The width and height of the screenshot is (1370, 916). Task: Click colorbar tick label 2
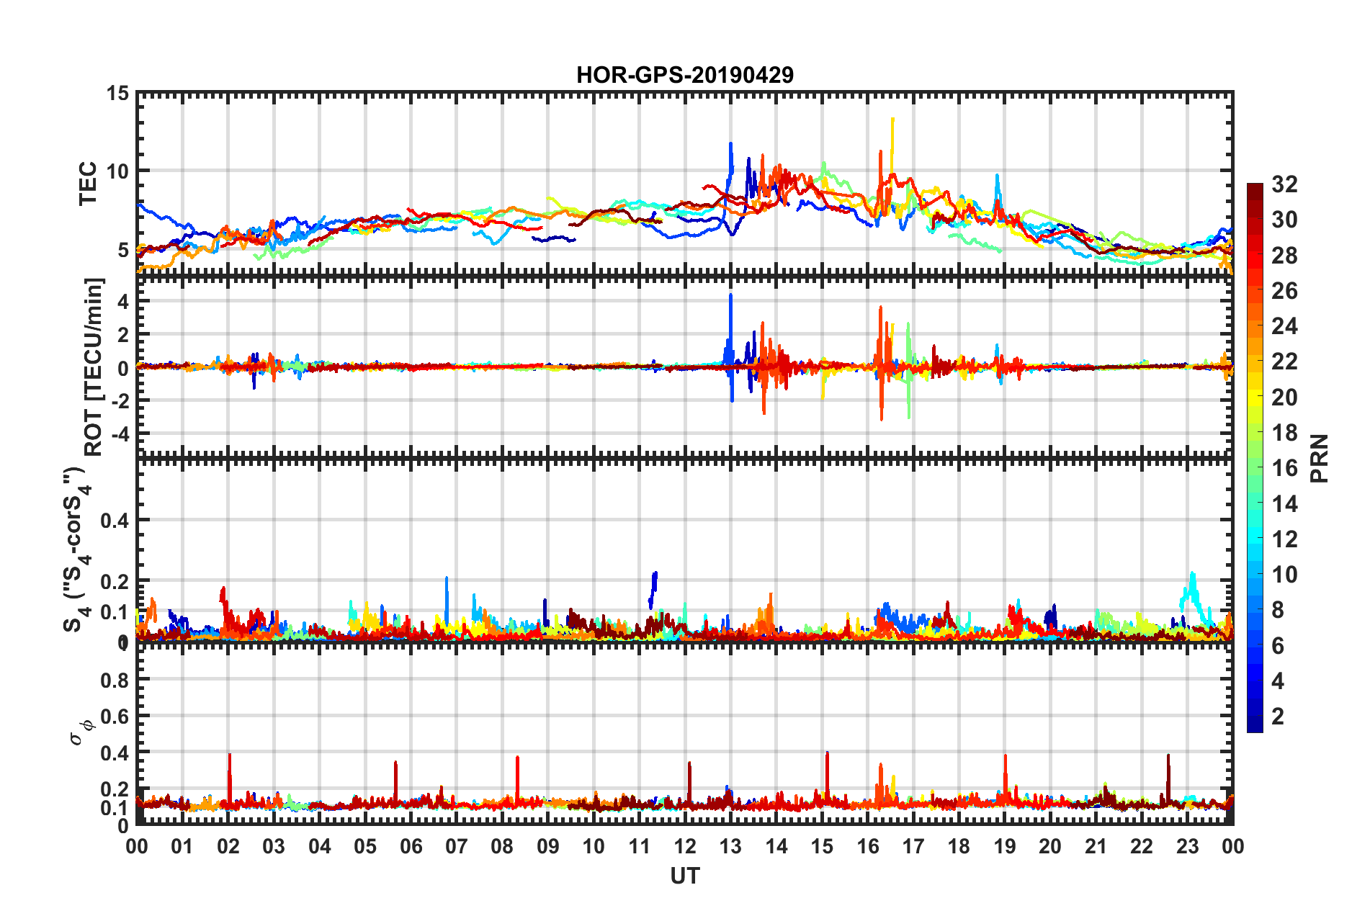coord(1278,716)
